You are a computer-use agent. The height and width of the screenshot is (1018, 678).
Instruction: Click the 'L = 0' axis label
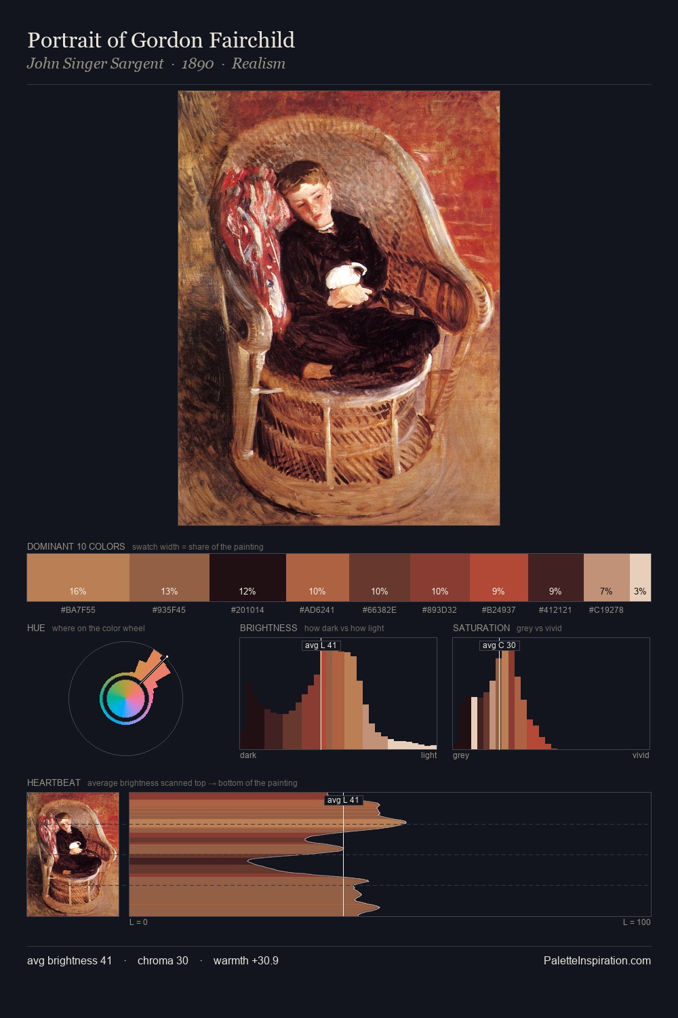coord(138,922)
